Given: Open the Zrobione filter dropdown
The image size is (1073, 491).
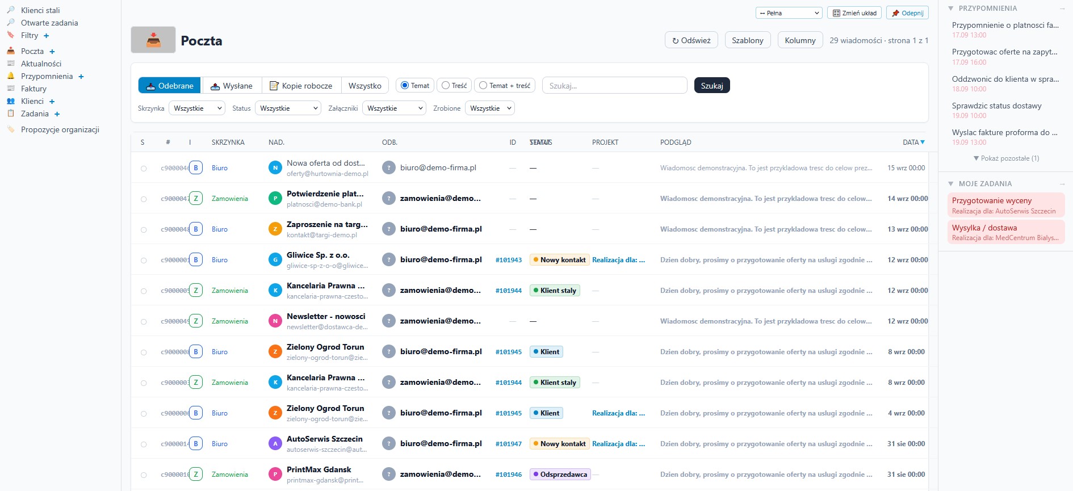Looking at the screenshot, I should (490, 108).
